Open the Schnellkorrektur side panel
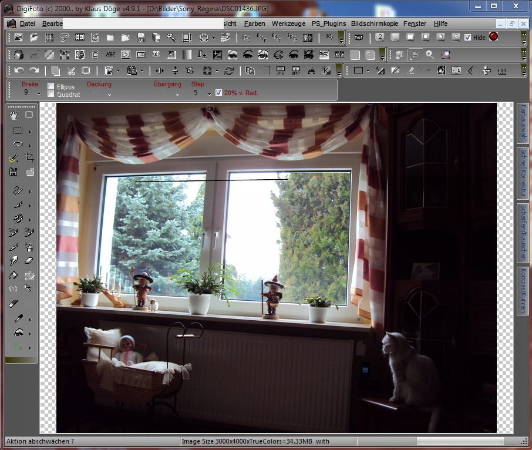Viewport: 532px width, 450px height. point(522,172)
